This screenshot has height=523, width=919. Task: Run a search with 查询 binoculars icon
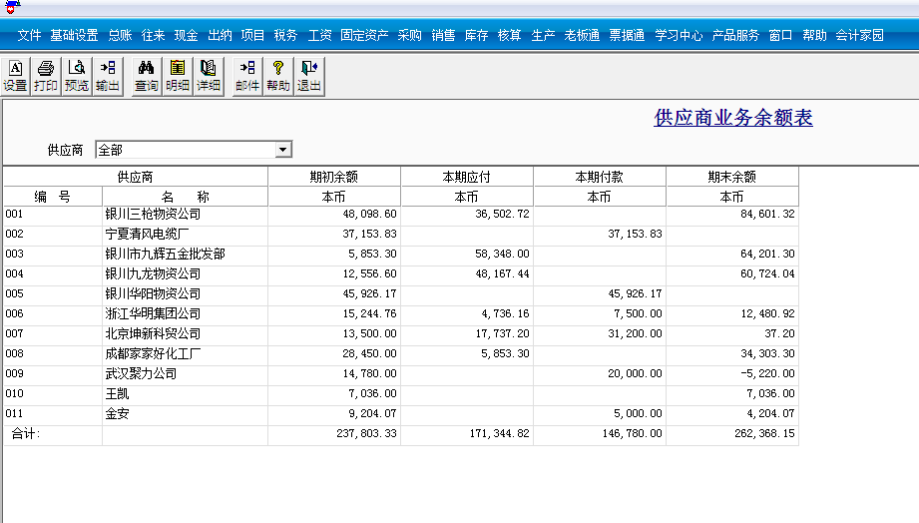(147, 76)
